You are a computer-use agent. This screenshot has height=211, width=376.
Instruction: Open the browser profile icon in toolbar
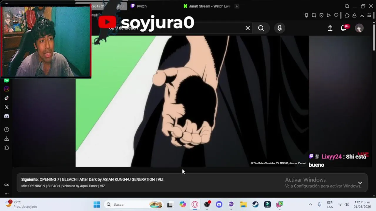pos(355,15)
